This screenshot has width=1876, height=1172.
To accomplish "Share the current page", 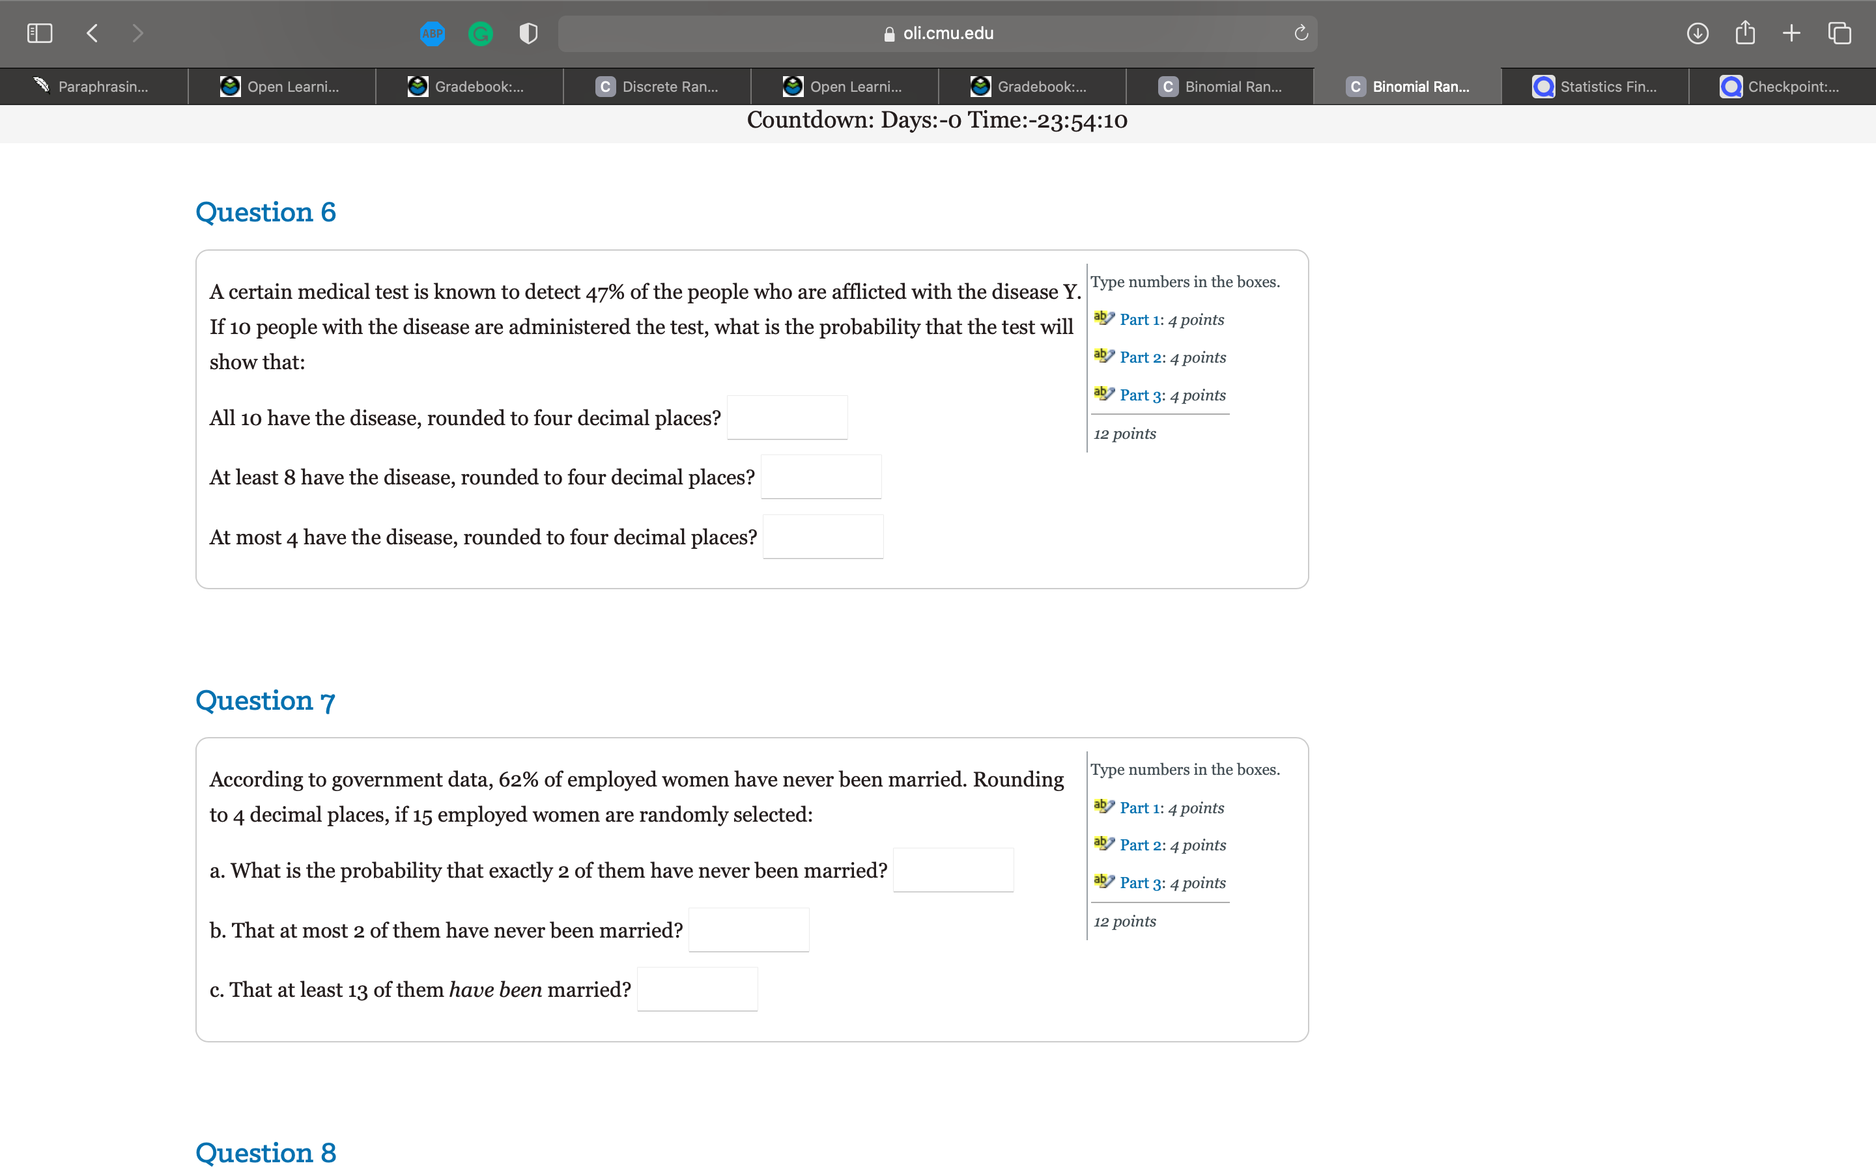I will coord(1745,33).
